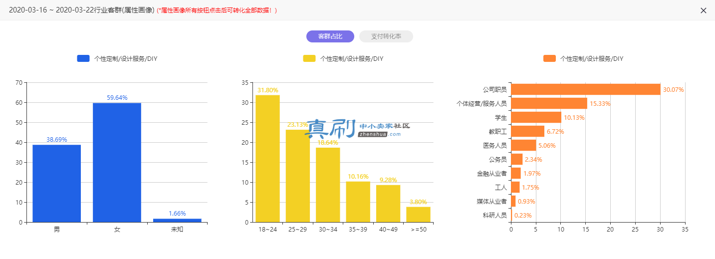Toggle yellow legend swatch of age chart
Screen dimensions: 715x259
[x=309, y=58]
